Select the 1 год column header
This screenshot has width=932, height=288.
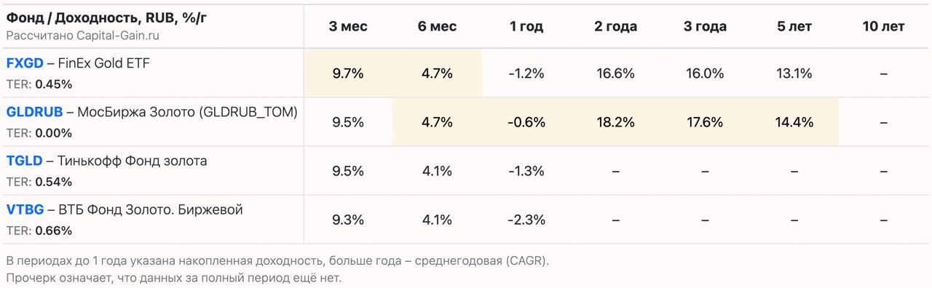[526, 26]
